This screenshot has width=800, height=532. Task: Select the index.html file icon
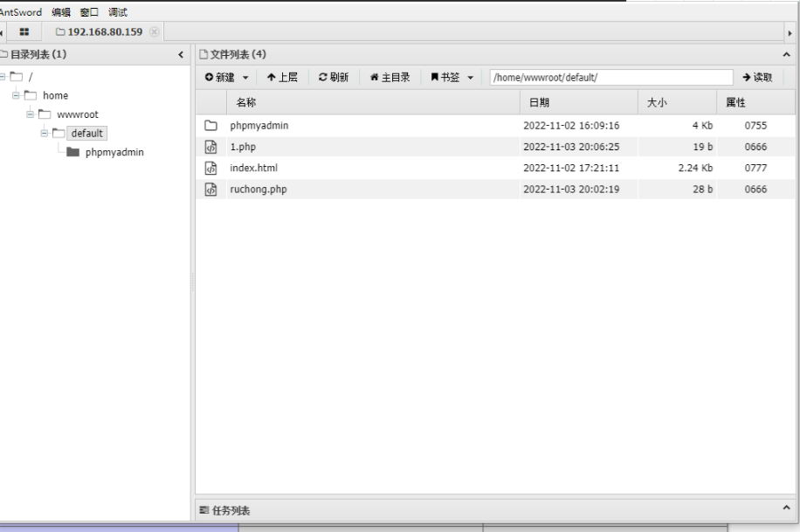click(x=210, y=168)
